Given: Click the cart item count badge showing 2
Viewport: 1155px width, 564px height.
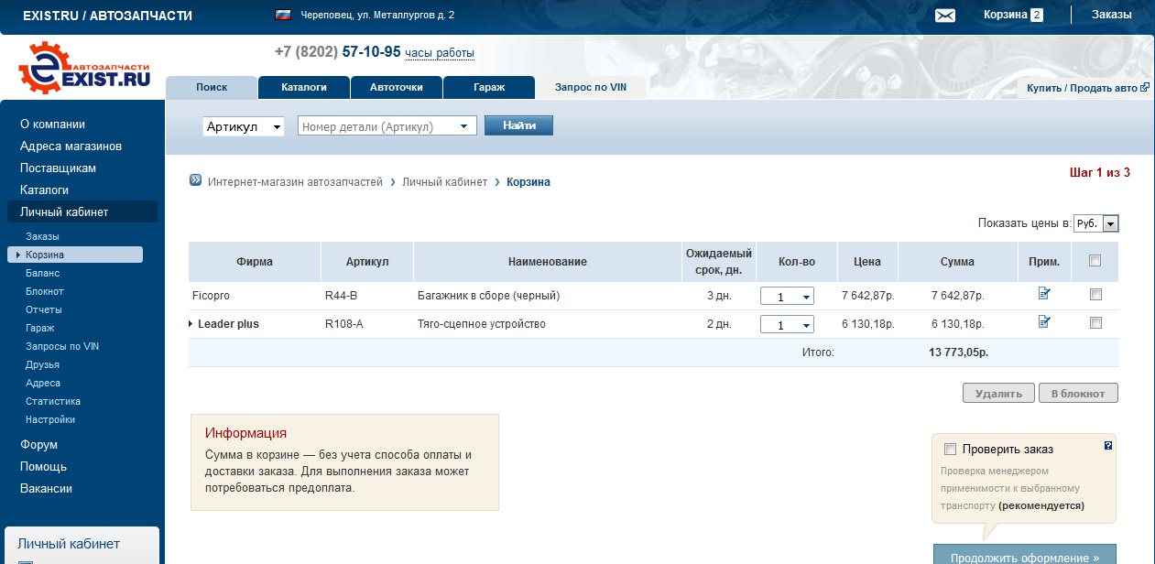Looking at the screenshot, I should [1036, 15].
